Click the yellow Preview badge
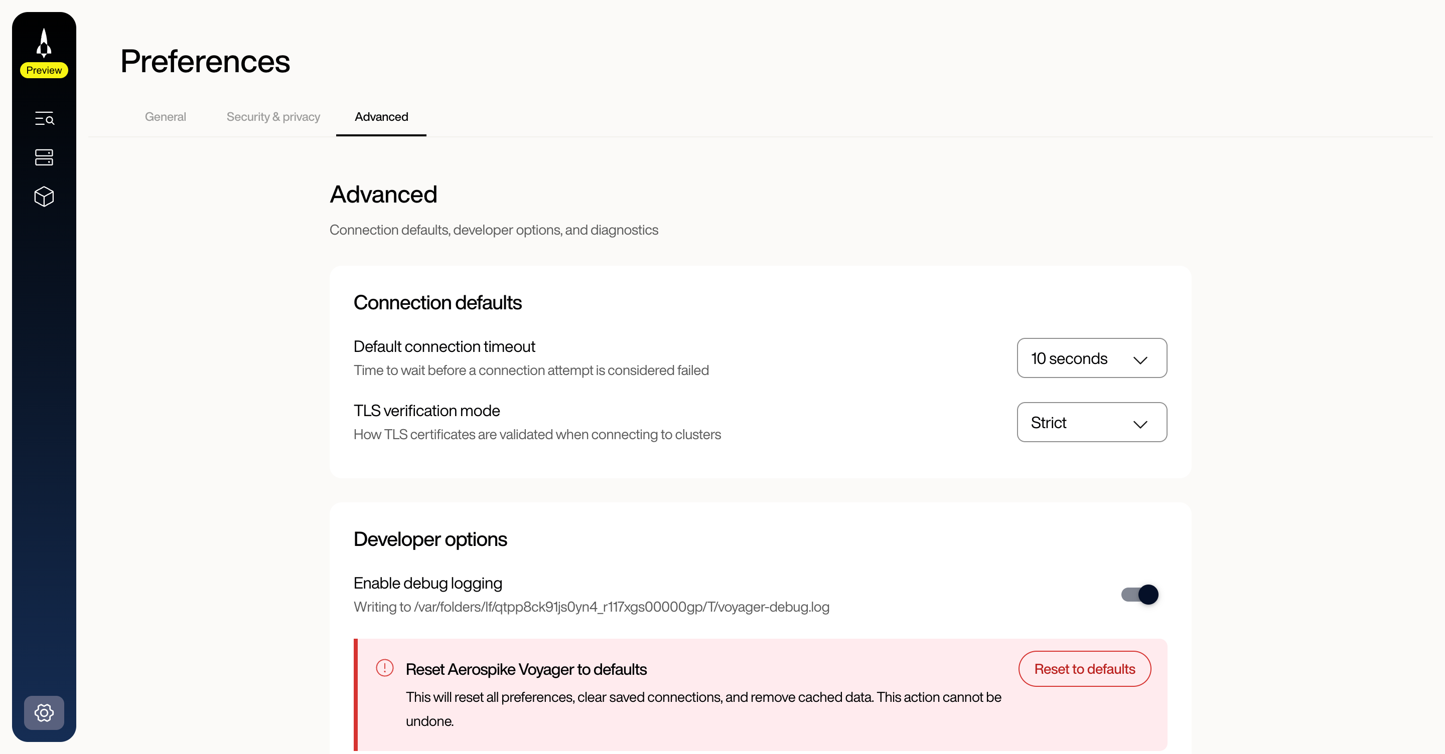 44,70
